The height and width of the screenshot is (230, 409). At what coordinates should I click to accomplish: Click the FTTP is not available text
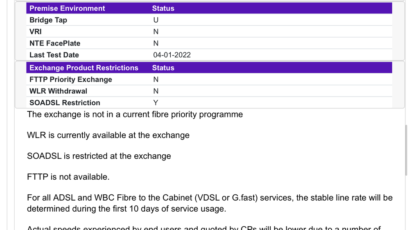coord(68,177)
